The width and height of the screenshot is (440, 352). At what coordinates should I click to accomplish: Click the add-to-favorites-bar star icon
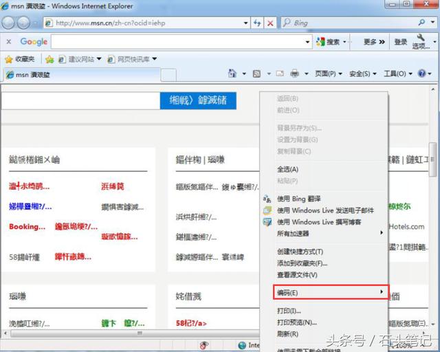[49, 59]
